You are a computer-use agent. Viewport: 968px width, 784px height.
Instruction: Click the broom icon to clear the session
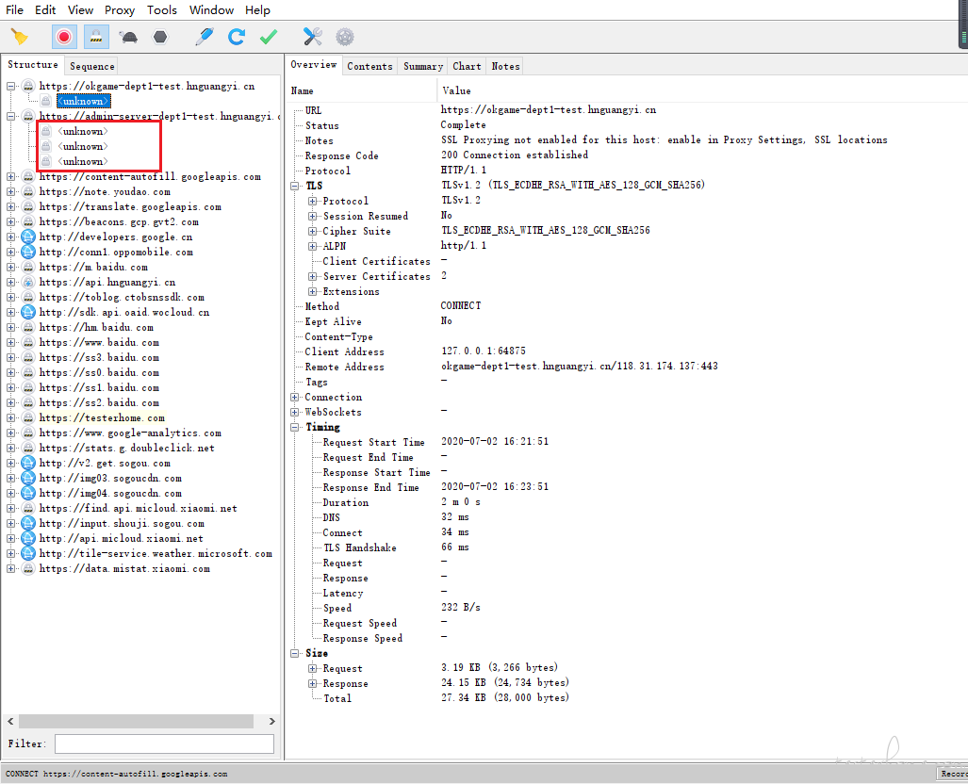click(19, 37)
